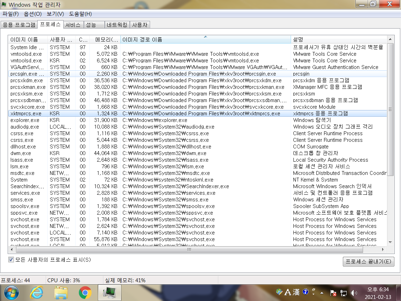Select services.exe process row
The height and width of the screenshot is (301, 401).
tap(197, 193)
